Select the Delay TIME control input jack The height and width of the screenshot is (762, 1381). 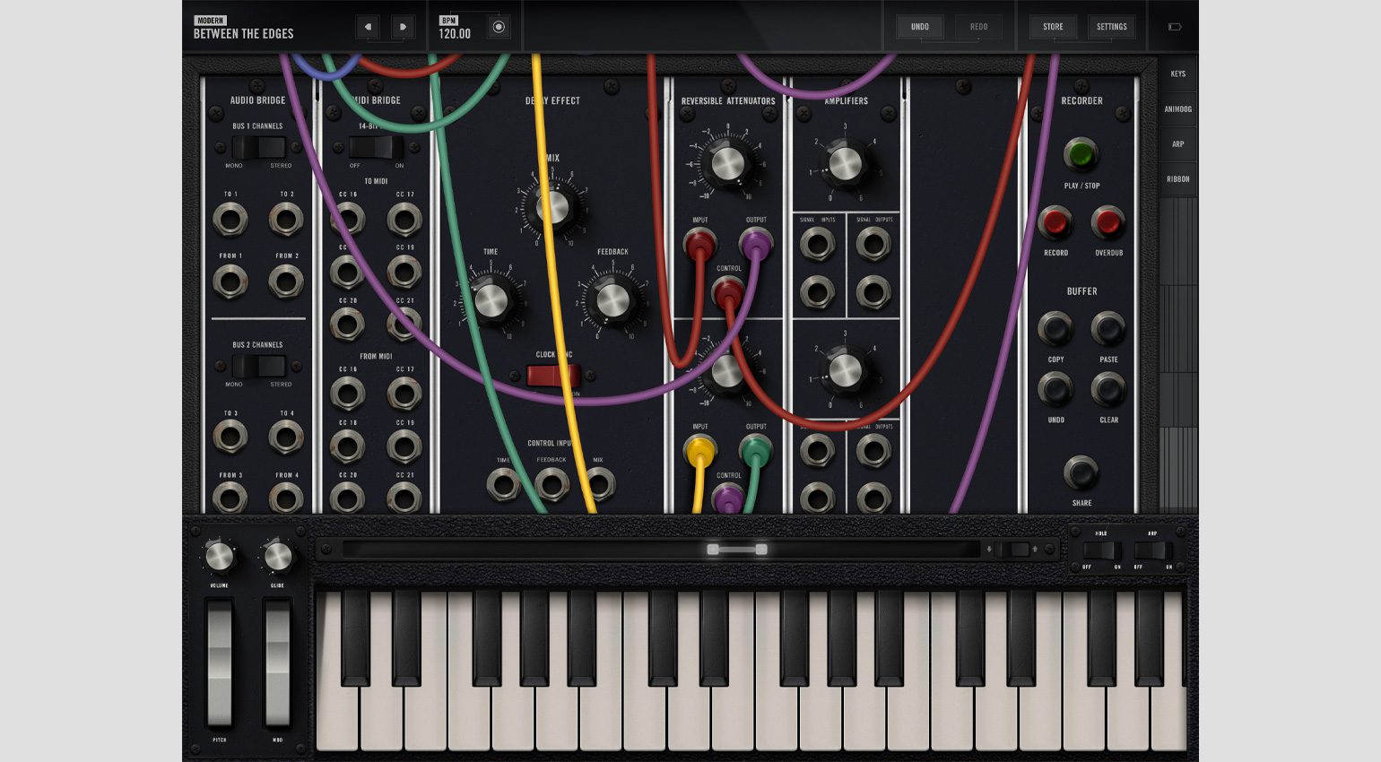pyautogui.click(x=503, y=485)
